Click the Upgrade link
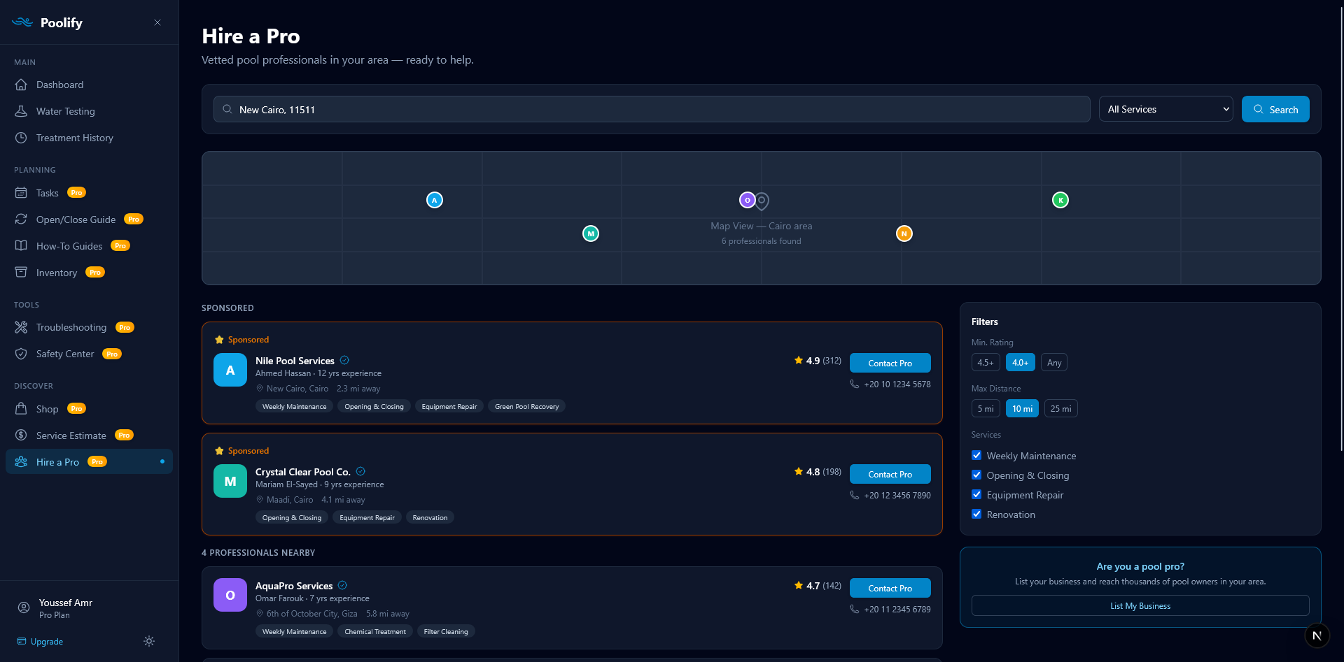Viewport: 1344px width, 662px height. 40,642
